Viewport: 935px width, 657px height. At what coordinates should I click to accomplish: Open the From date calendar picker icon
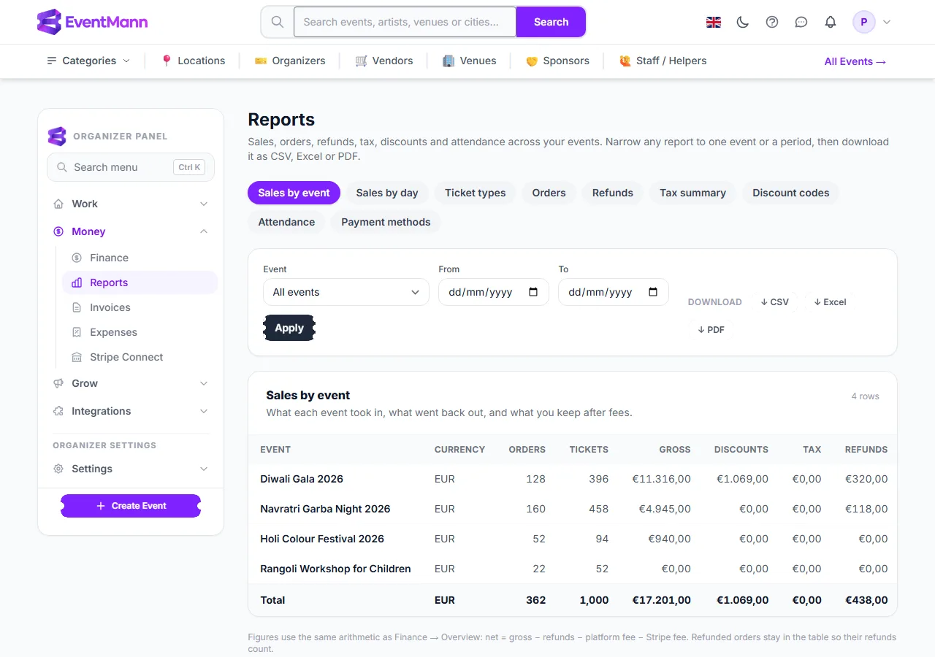533,292
